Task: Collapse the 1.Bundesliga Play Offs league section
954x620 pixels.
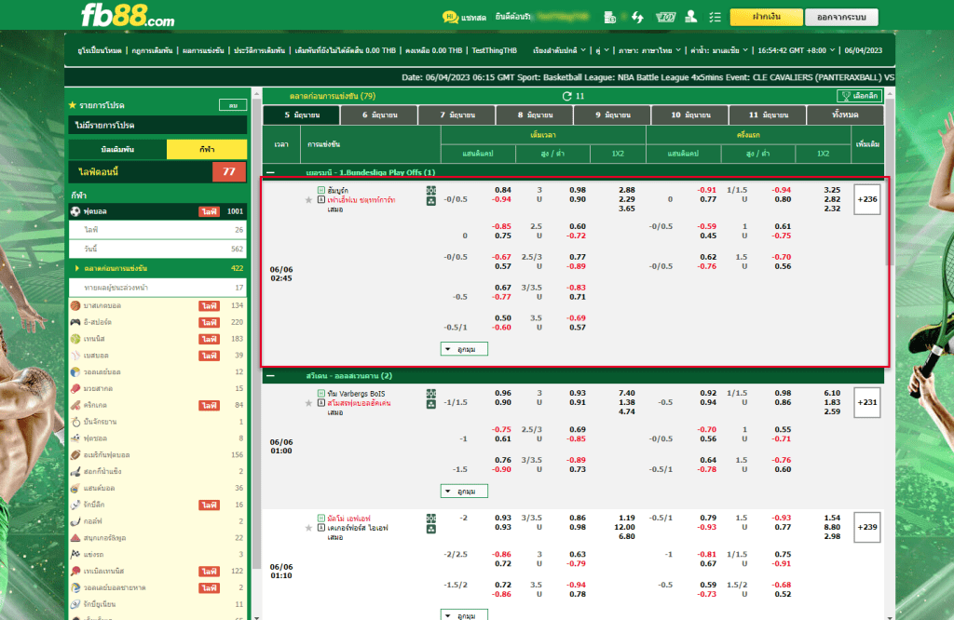Action: pos(270,172)
